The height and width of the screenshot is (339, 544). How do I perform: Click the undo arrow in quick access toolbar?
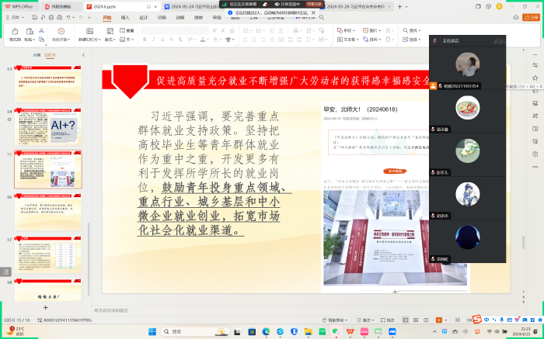click(x=69, y=16)
